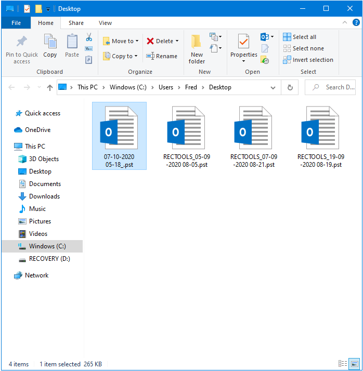Viewport: 363px width, 371px height.
Task: Select RECTOOLS_07-09-2020 08-21.pst file
Action: pyautogui.click(x=254, y=136)
